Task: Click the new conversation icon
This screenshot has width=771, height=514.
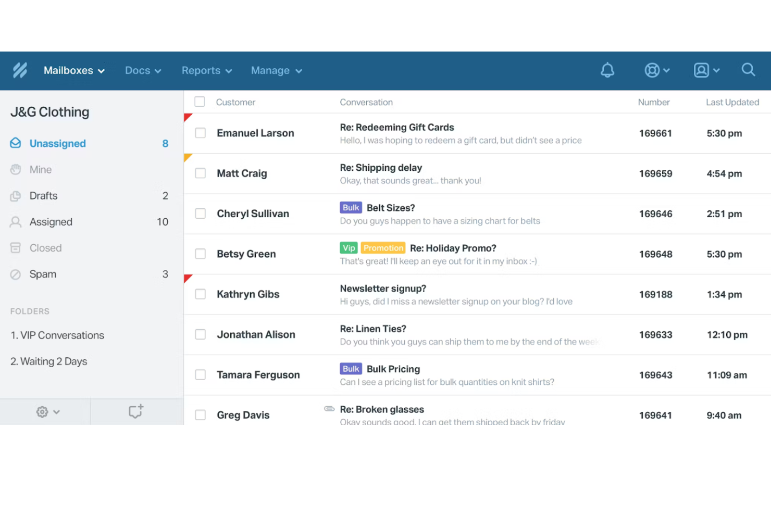Action: tap(135, 411)
